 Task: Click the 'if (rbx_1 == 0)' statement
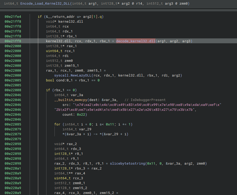[61, 90]
